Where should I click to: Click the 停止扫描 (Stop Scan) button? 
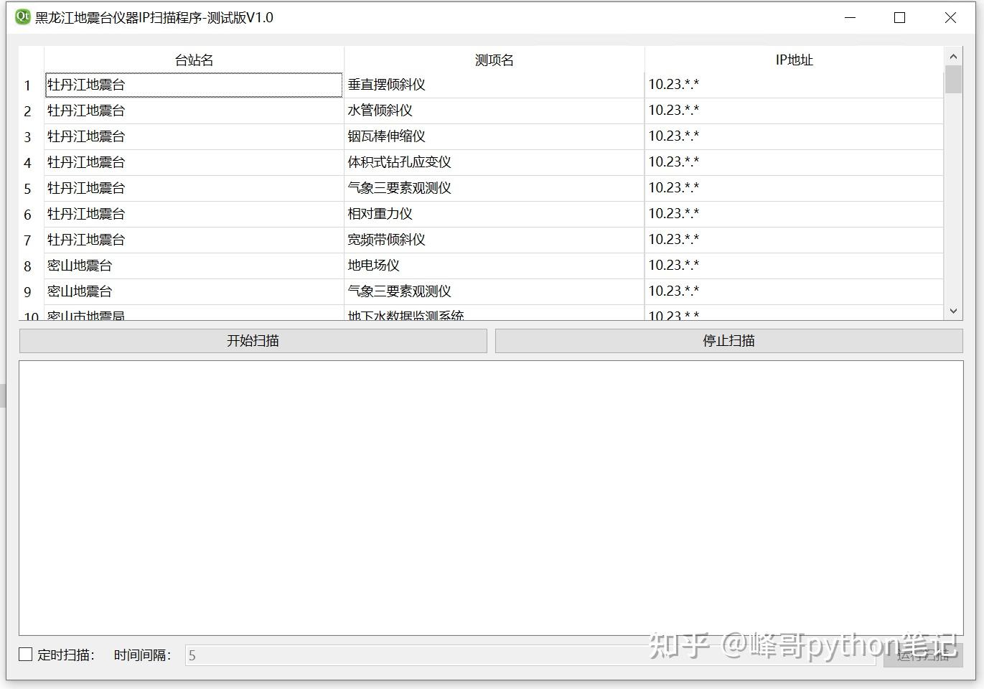coord(728,340)
